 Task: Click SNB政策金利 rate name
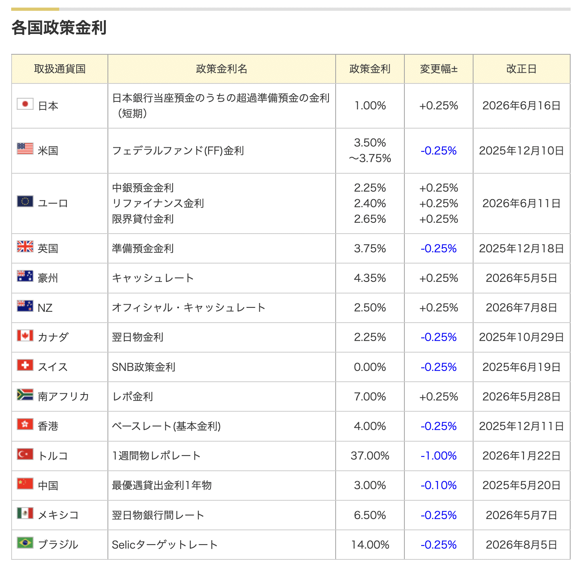click(x=144, y=367)
